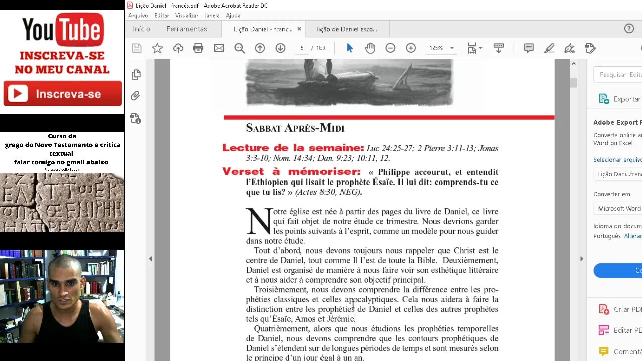This screenshot has height=361, width=642.
Task: Click the scrolling mode toolbar icon
Action: point(499,48)
